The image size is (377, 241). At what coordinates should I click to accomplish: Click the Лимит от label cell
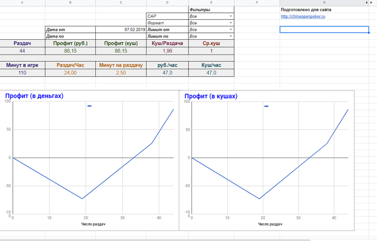coord(167,30)
